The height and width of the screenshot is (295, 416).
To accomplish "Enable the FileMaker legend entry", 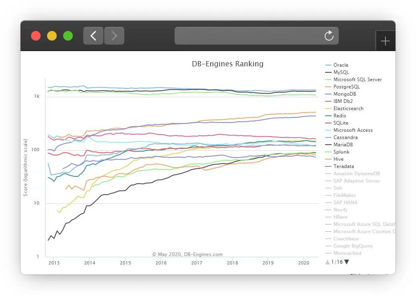I will tap(340, 195).
